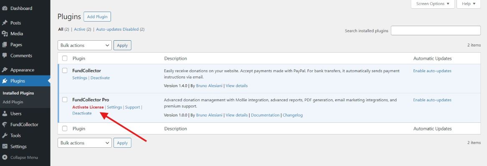
Task: Tick the select-all checkbox in table header
Action: click(x=65, y=59)
